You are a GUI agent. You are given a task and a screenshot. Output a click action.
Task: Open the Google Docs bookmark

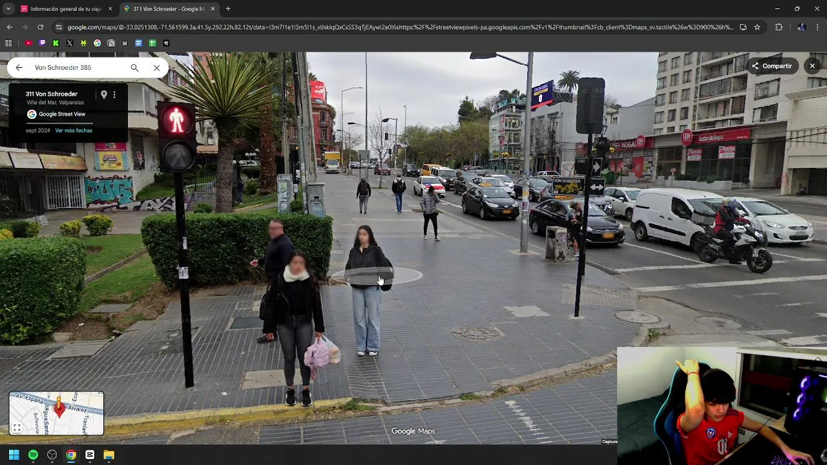[x=138, y=43]
